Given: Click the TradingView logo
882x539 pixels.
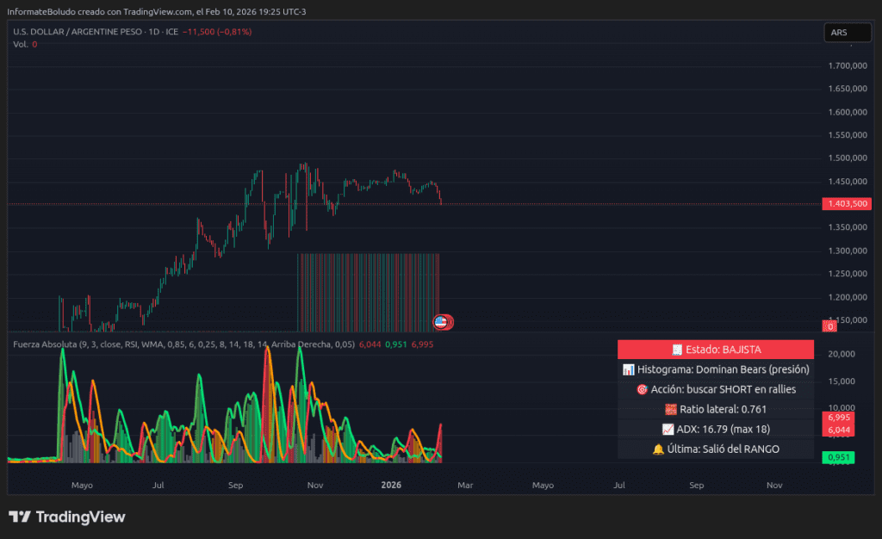Looking at the screenshot, I should (67, 517).
